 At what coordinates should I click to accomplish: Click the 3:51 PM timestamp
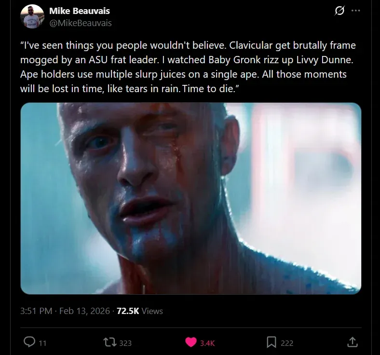(36, 311)
